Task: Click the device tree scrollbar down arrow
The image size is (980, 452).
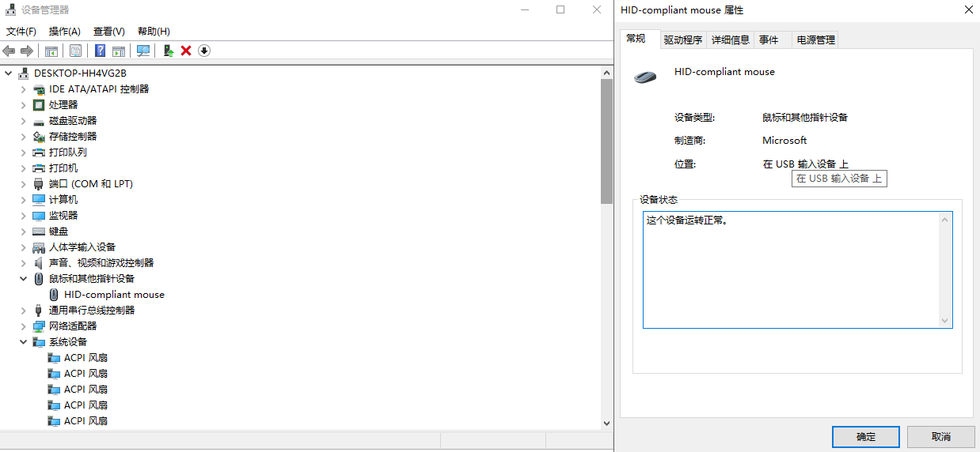Action: pos(606,423)
